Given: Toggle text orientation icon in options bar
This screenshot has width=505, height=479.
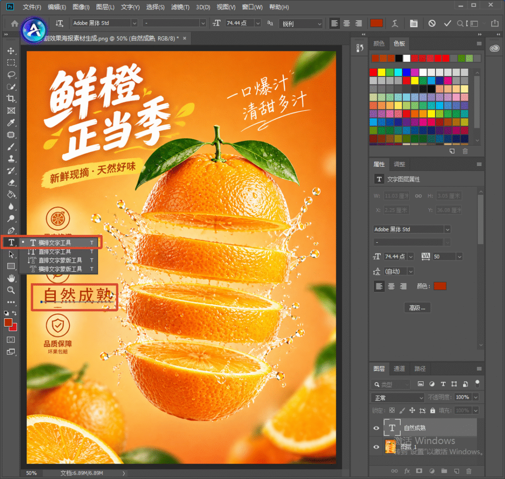Looking at the screenshot, I should coord(59,23).
